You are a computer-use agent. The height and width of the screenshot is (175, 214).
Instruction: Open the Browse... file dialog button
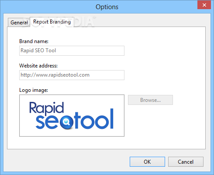point(150,100)
